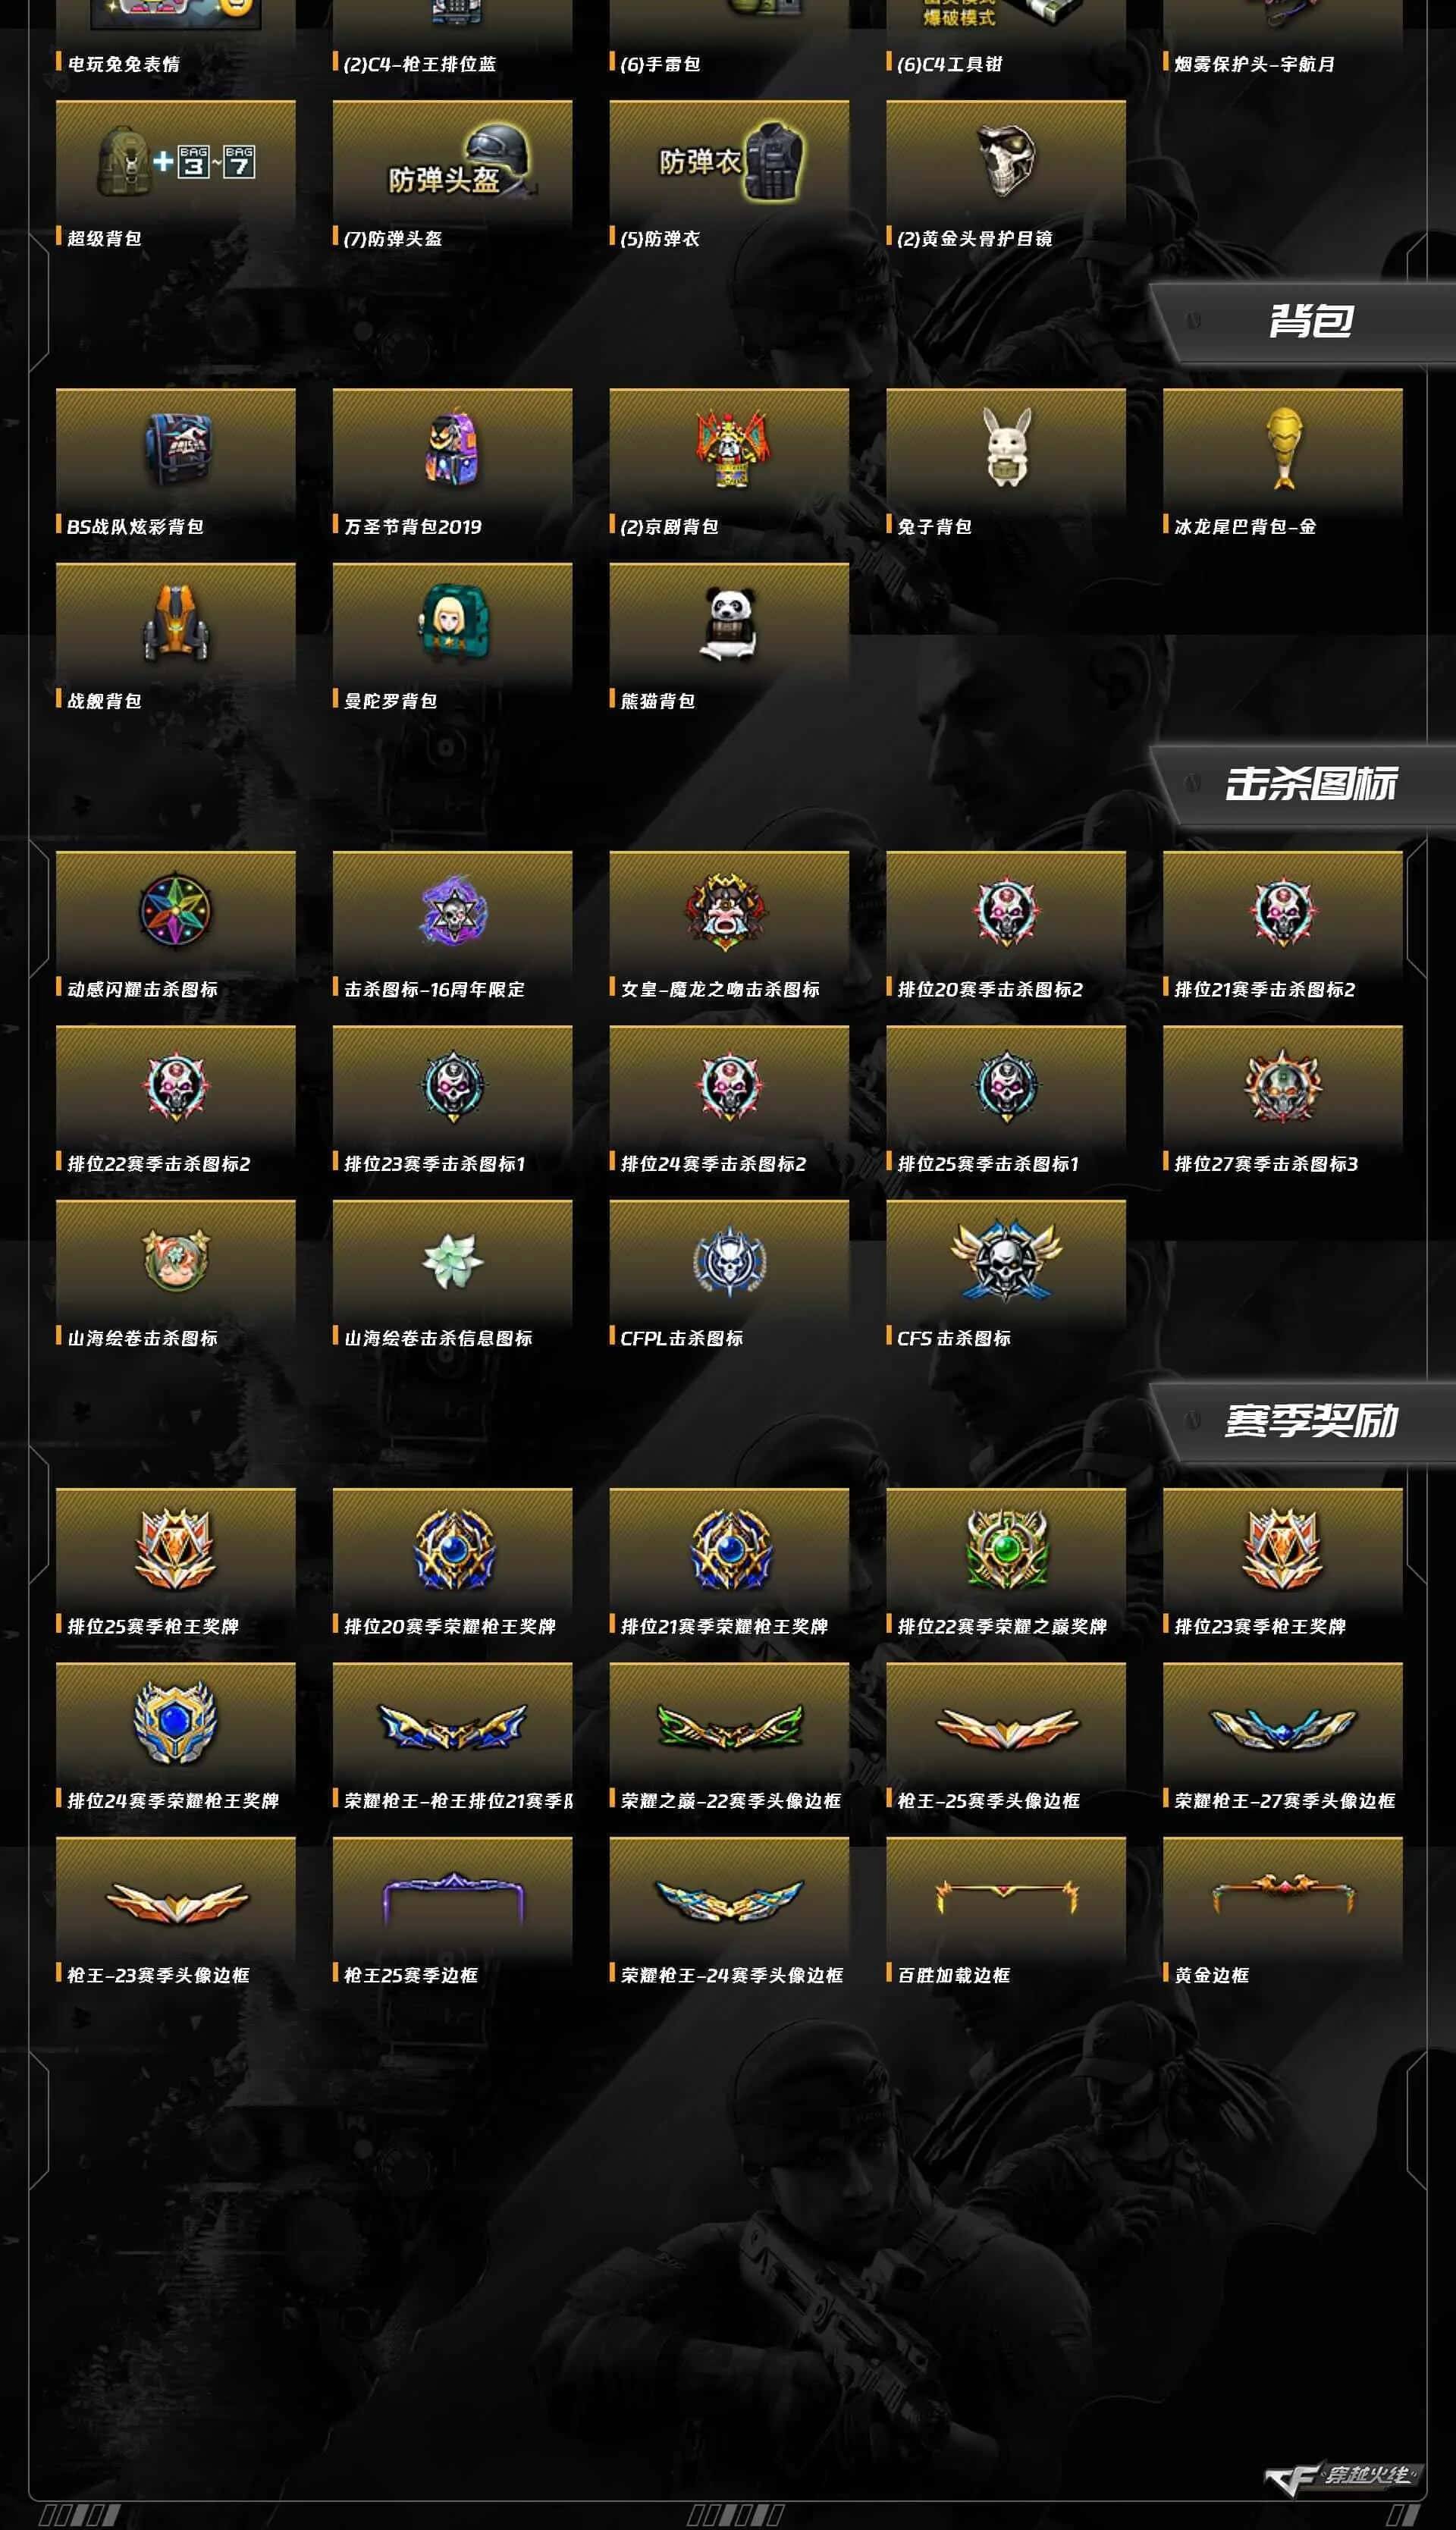Screen dimensions: 1456x2530
Task: Click the 枪王25赛季边框 purple frame
Action: [x=452, y=1897]
